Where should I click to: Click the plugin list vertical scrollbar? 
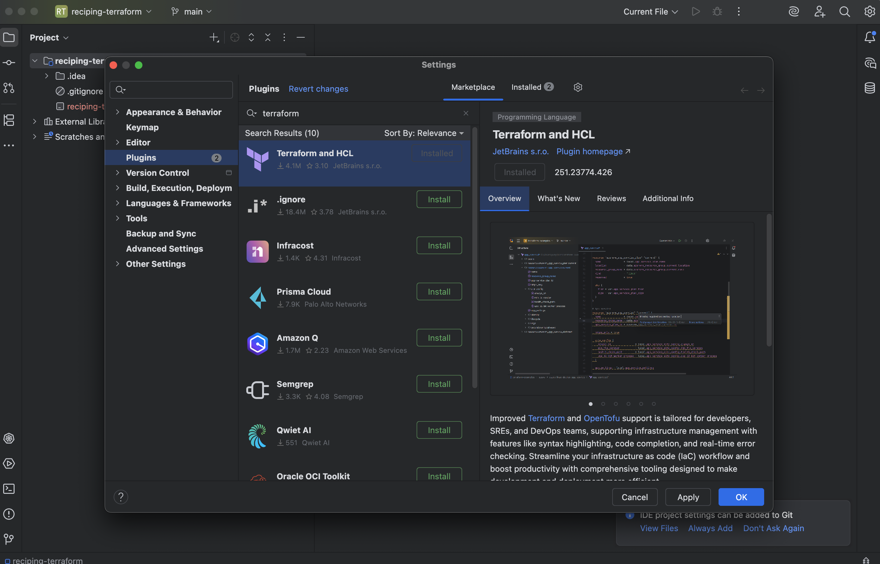475,256
